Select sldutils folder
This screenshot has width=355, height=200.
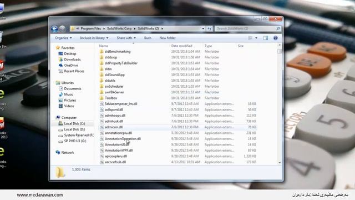[x=110, y=81]
